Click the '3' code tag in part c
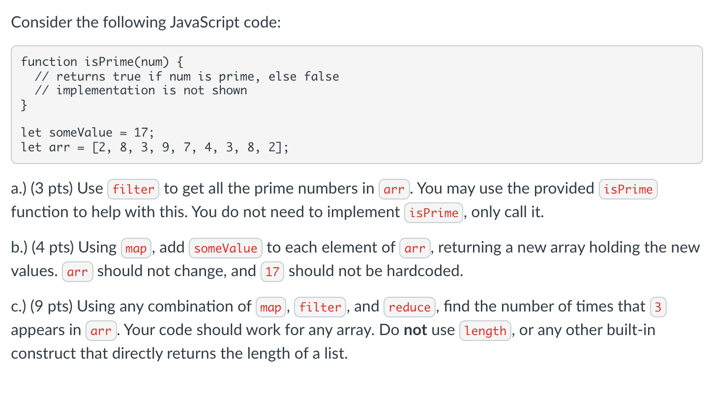Screen dimensions: 708x396 pos(658,308)
